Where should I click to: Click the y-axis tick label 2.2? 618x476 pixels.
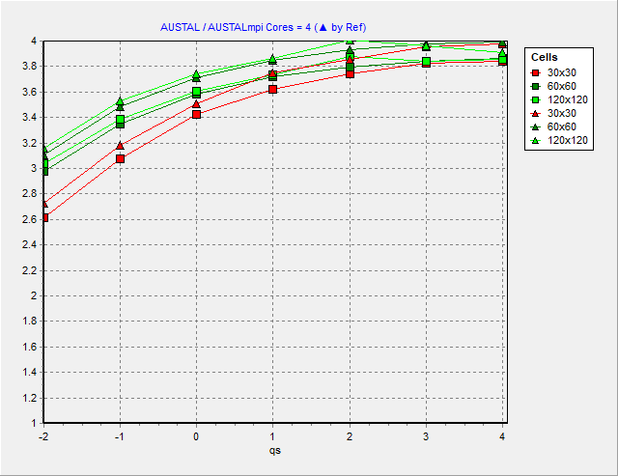point(30,270)
